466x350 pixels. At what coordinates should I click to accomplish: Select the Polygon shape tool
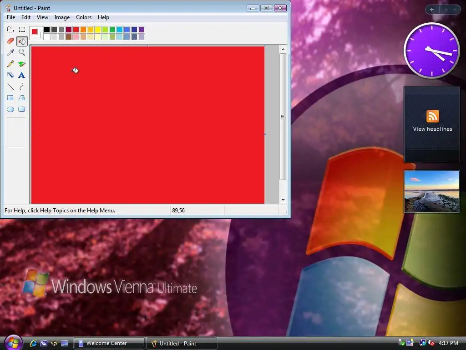pos(22,98)
